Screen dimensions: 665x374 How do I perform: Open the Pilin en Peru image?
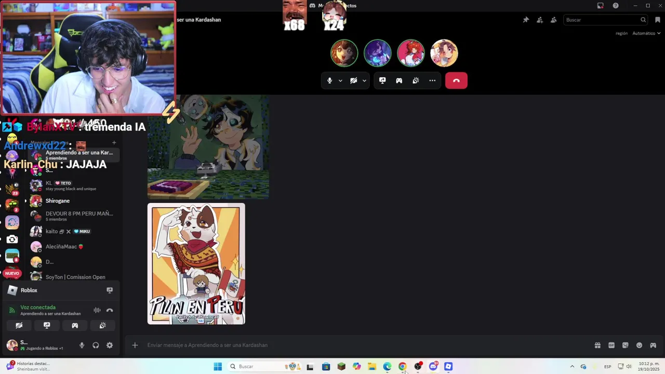196,264
